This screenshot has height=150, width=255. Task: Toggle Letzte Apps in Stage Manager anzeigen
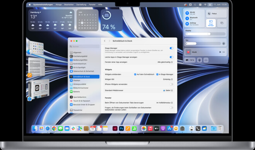[x=172, y=57]
